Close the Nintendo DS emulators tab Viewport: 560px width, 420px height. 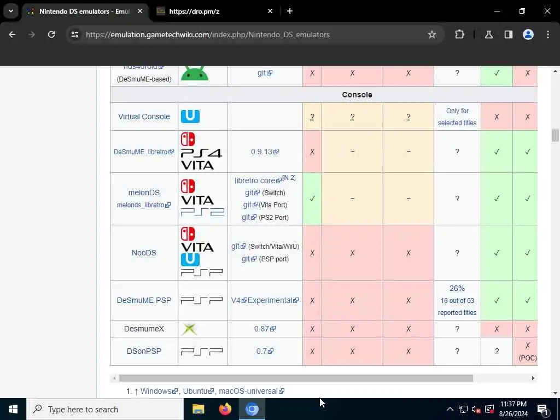point(140,11)
